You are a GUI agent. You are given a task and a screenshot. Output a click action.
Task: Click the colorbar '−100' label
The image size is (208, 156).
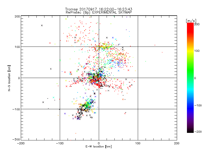[x=198, y=106]
